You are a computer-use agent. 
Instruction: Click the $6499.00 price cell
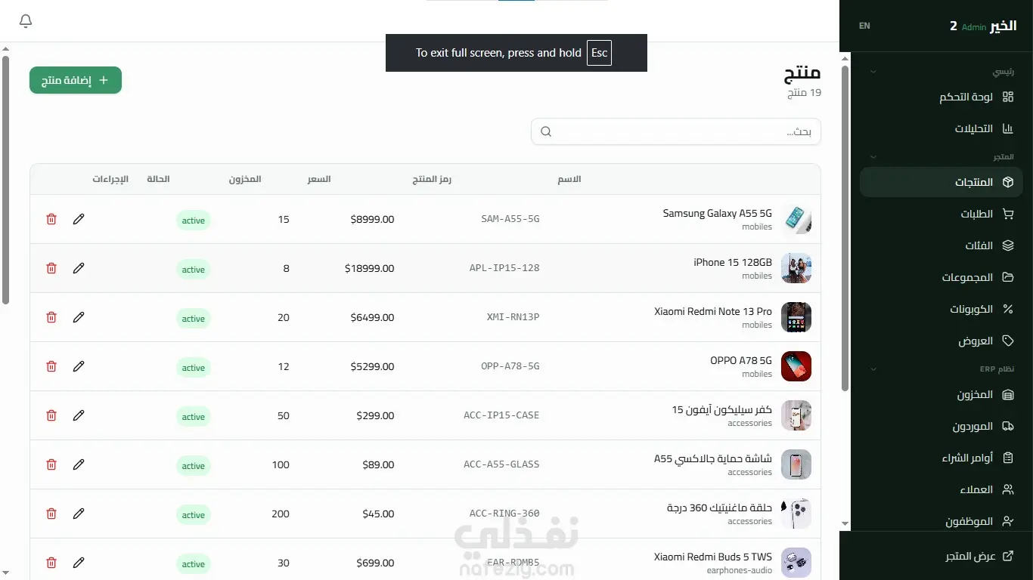[x=372, y=318]
